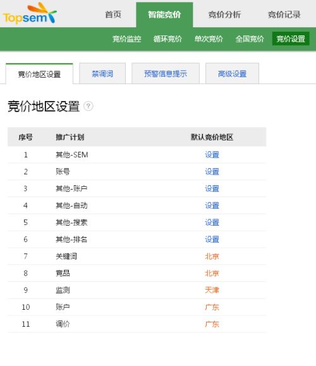The width and height of the screenshot is (316, 366).
Task: Click 设置 link for 其他-排名 plan
Action: pos(212,239)
